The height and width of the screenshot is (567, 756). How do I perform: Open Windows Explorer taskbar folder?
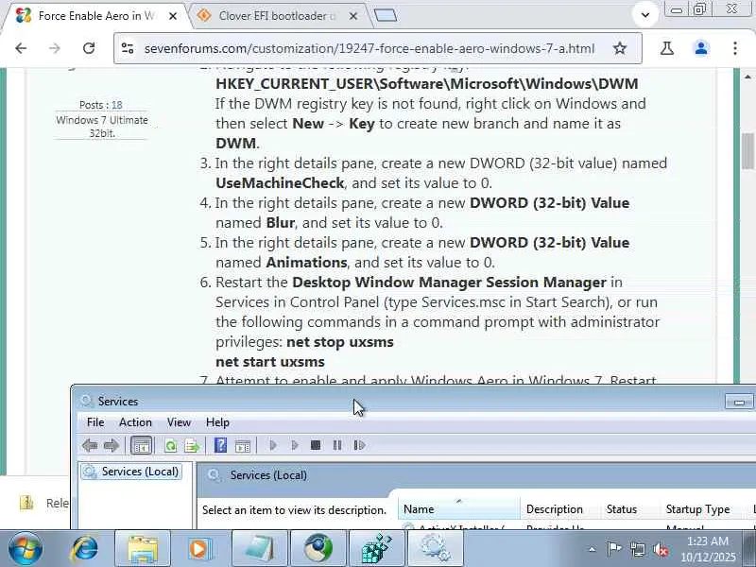pyautogui.click(x=143, y=549)
